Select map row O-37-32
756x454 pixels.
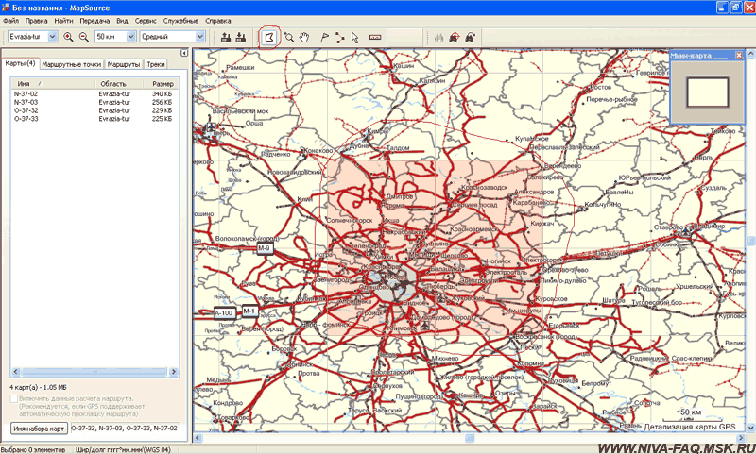[93, 110]
